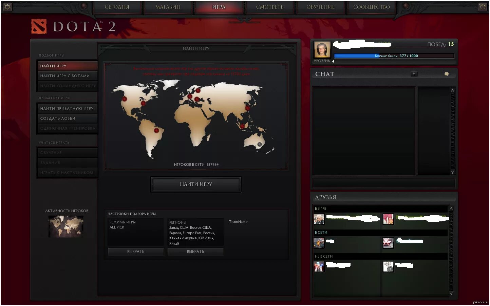Open the СМОТРЕТЬ tab

coord(270,7)
